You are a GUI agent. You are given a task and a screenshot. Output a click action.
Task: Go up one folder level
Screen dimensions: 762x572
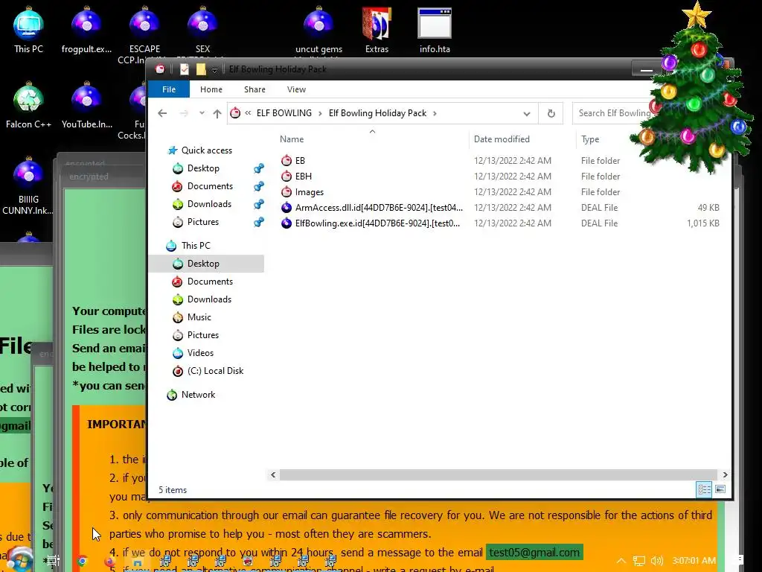(217, 113)
